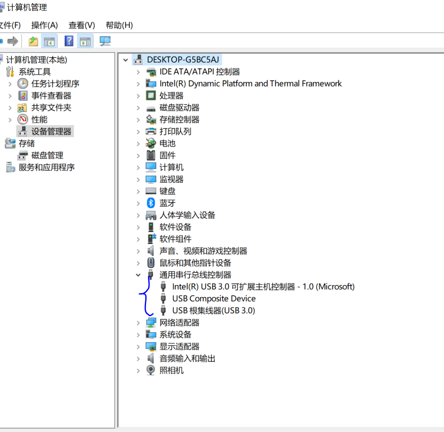Click the 显示适配器 display adapter icon
This screenshot has height=432, width=444.
pyautogui.click(x=151, y=346)
